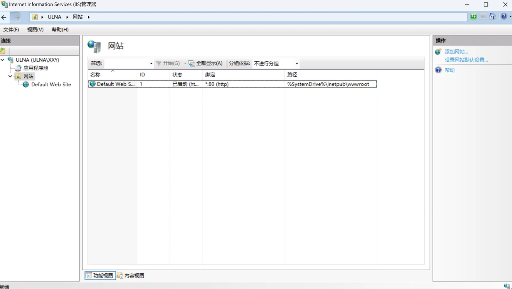Open the 文件(F) menu
The height and width of the screenshot is (289, 512).
click(11, 30)
